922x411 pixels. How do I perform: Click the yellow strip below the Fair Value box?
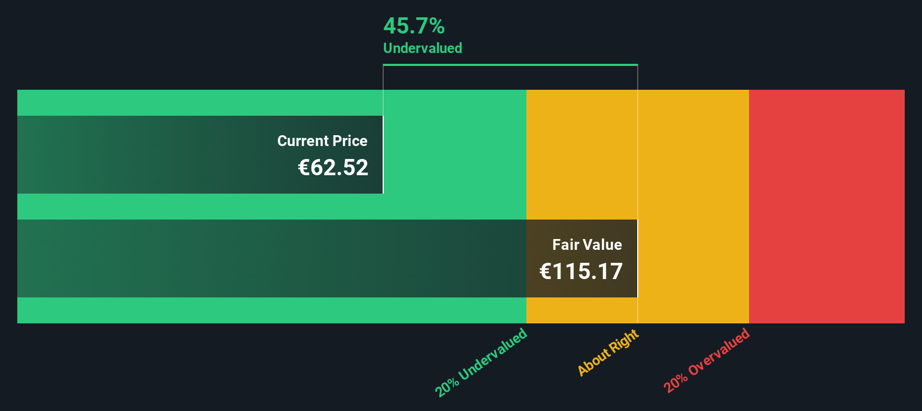click(582, 310)
